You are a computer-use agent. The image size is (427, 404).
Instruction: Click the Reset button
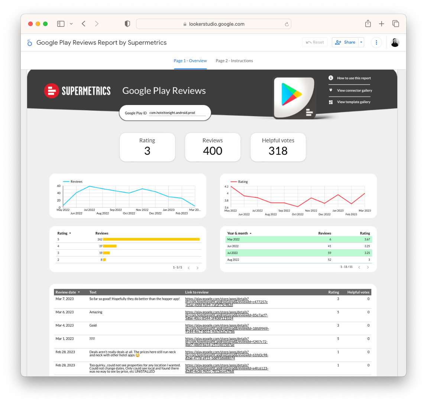tap(315, 42)
